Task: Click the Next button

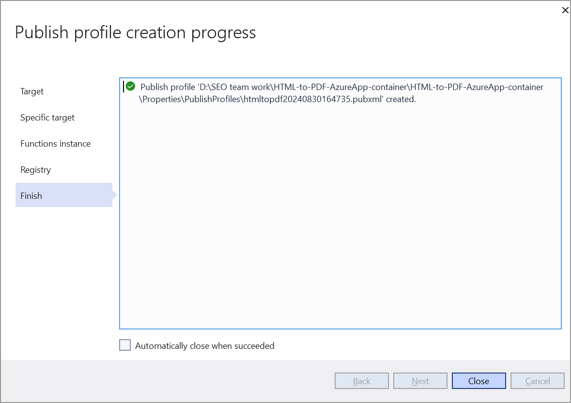Action: pyautogui.click(x=420, y=381)
